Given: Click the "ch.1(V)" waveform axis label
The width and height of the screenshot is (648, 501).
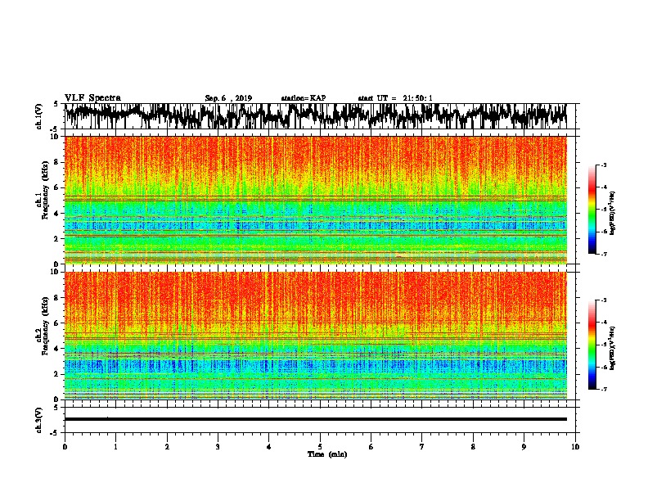Looking at the screenshot, I should click(39, 116).
